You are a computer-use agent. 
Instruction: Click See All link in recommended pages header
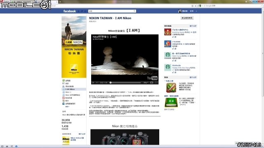point(193,26)
